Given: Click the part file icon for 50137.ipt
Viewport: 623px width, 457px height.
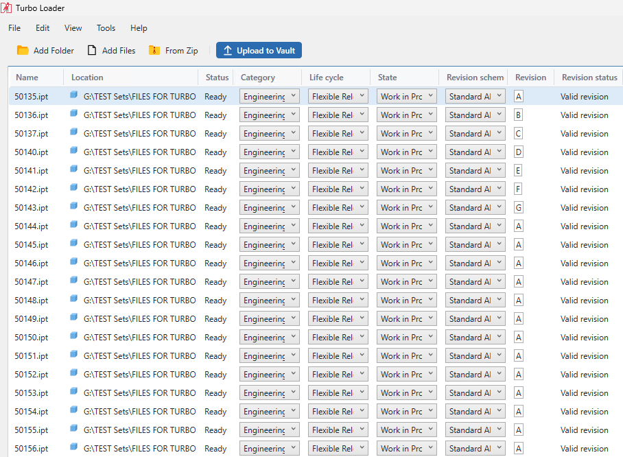Looking at the screenshot, I should click(73, 132).
